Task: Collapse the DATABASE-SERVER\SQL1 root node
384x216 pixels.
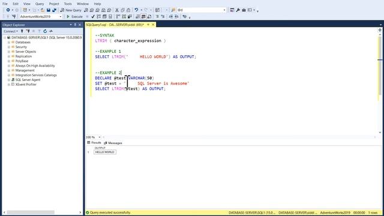Action: coord(5,38)
